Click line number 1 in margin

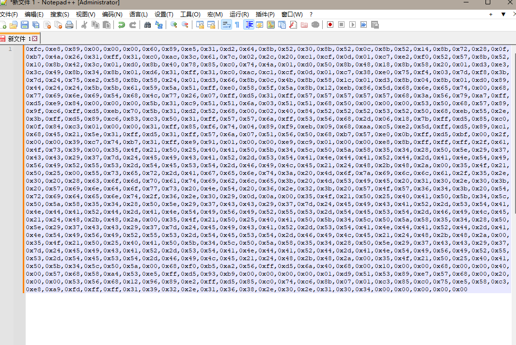pyautogui.click(x=10, y=49)
